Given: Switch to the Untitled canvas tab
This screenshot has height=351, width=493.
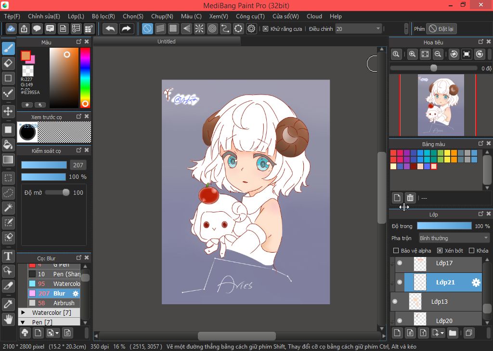Looking at the screenshot, I should coord(167,41).
